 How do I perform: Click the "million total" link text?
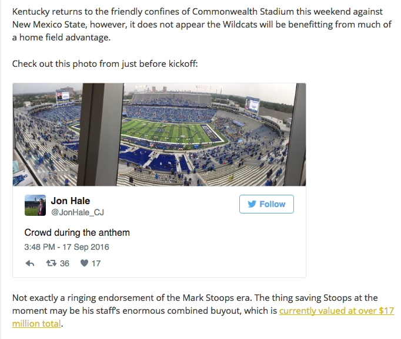tap(36, 323)
